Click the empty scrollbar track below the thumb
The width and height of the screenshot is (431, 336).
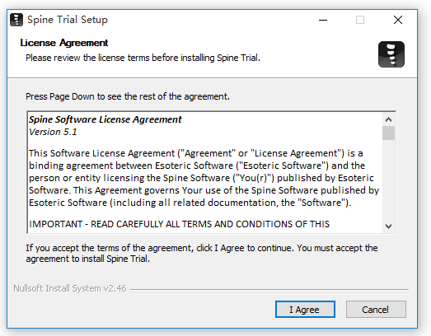coord(388,180)
